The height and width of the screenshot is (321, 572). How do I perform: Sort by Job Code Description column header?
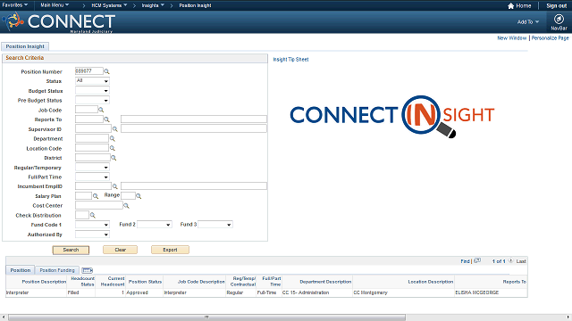[x=201, y=282]
